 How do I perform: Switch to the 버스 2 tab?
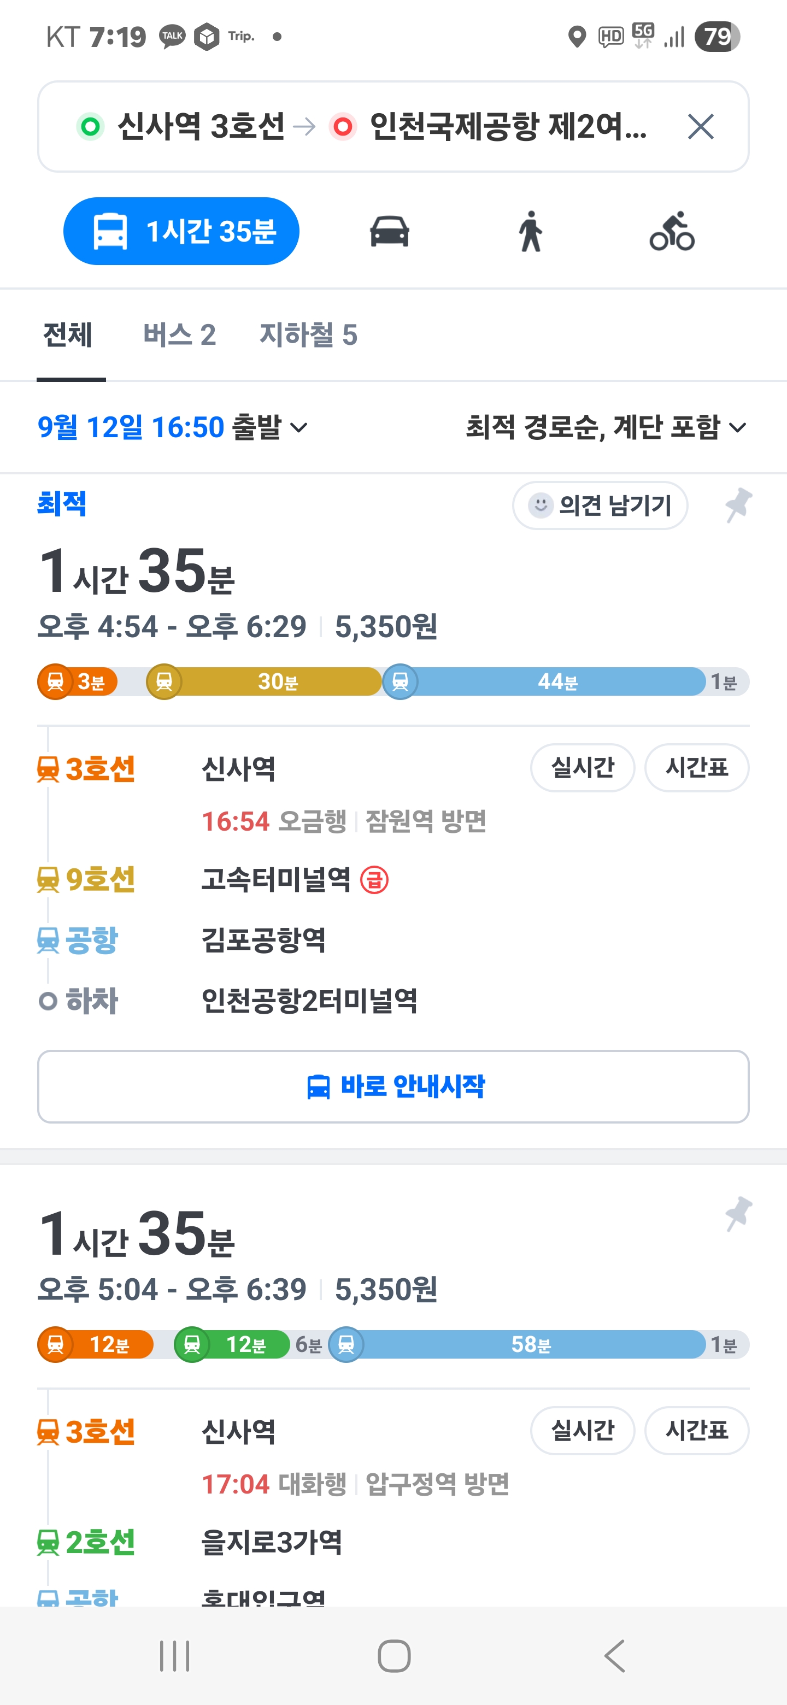tap(179, 335)
